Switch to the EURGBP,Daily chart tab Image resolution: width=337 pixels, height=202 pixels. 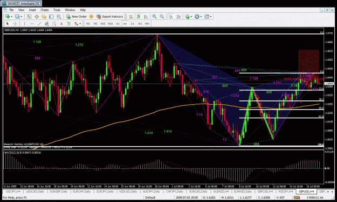click(58, 191)
